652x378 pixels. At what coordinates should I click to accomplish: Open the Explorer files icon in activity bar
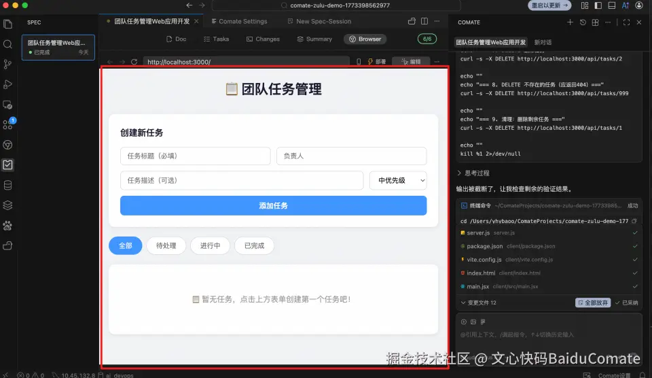pyautogui.click(x=7, y=24)
